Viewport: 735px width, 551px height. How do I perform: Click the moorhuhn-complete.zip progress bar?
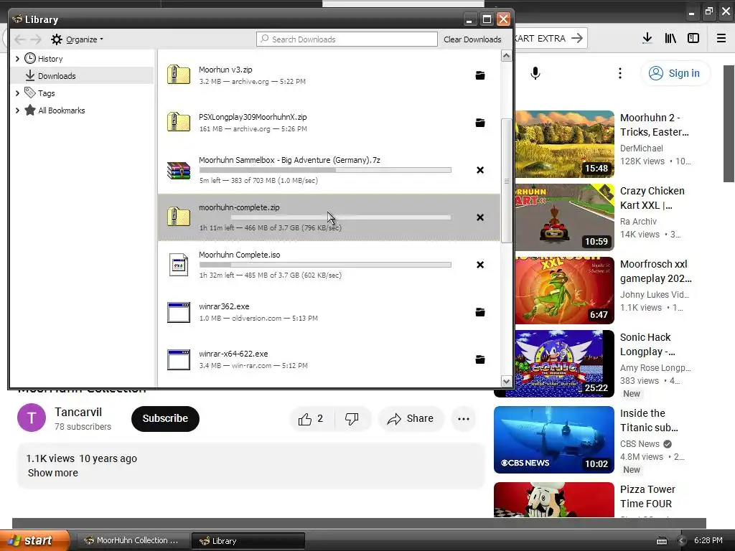click(325, 217)
